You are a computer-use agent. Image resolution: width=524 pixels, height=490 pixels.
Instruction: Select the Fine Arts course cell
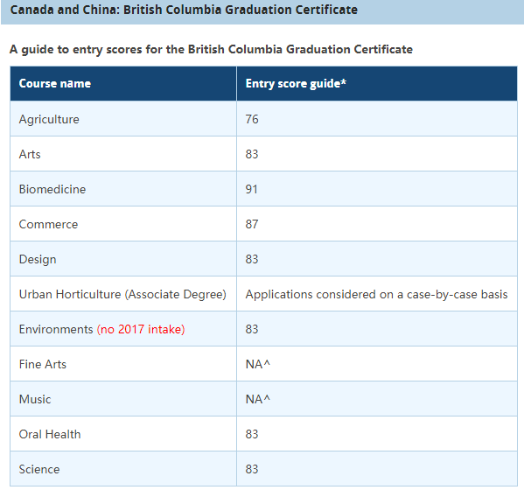(x=123, y=364)
